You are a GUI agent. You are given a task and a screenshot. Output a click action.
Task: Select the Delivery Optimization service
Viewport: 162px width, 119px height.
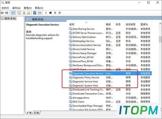click(110, 37)
